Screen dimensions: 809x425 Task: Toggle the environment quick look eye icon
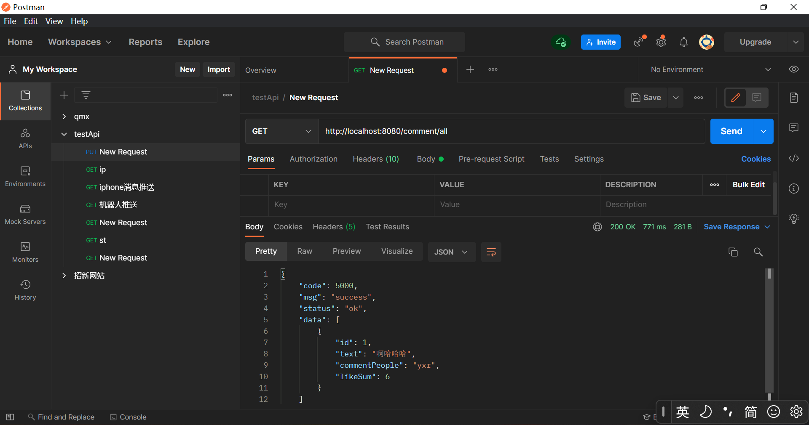794,69
